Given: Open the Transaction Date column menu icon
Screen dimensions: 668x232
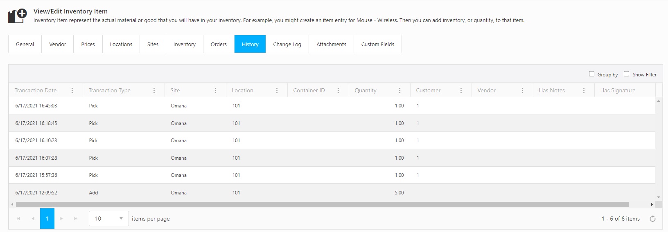Looking at the screenshot, I should (x=72, y=91).
